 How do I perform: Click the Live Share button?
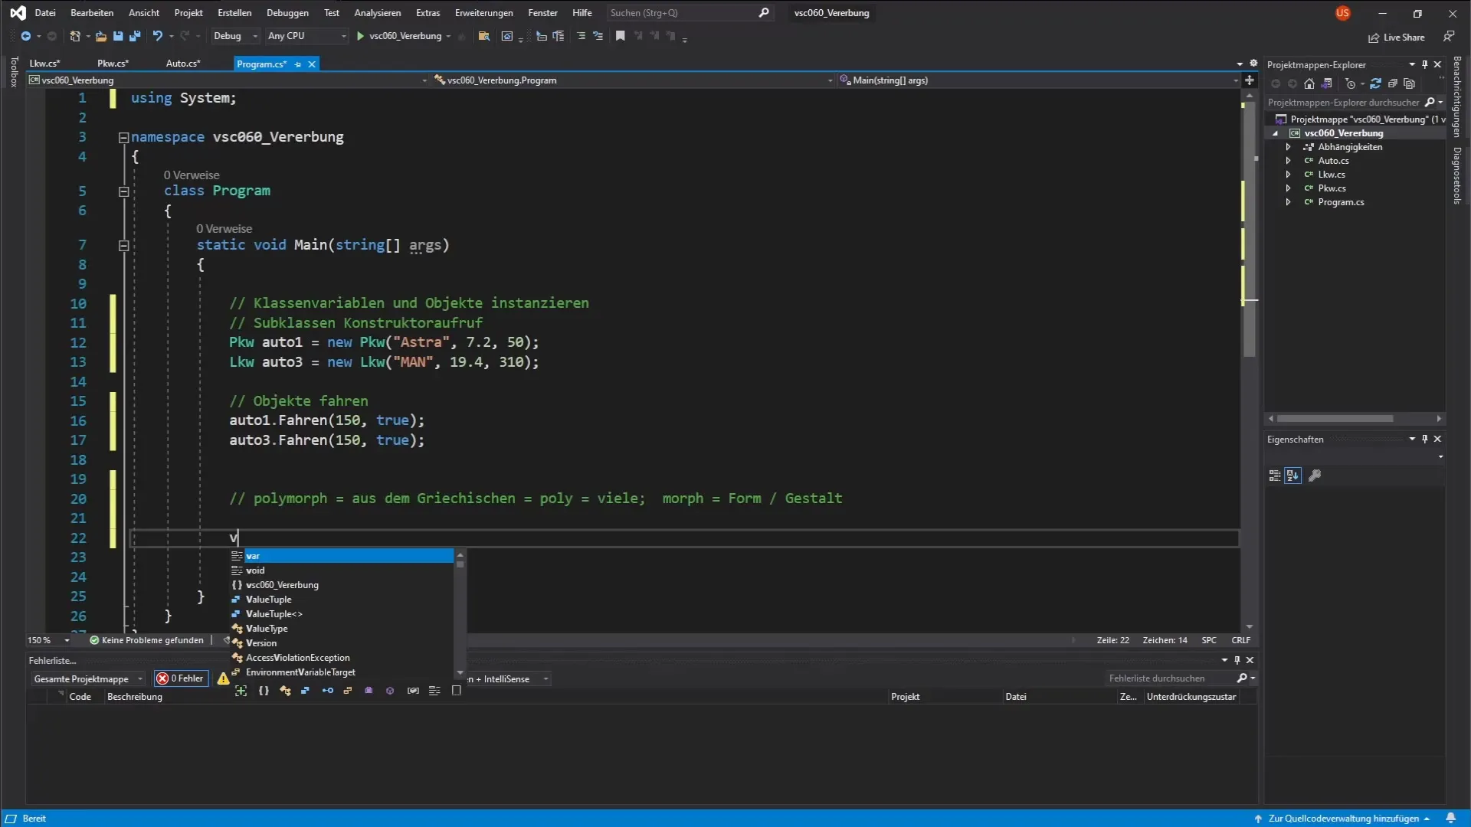click(x=1397, y=37)
